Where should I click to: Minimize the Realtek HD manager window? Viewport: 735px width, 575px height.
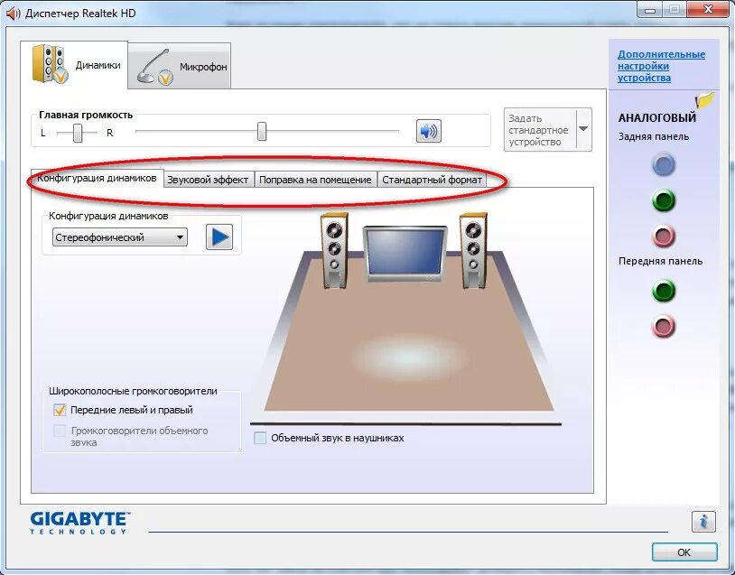650,10
